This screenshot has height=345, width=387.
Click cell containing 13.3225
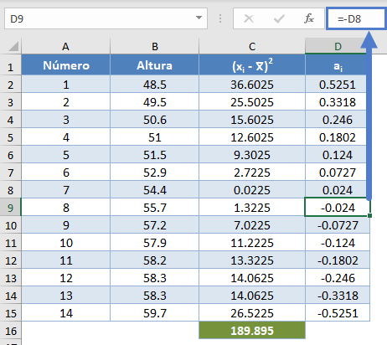click(x=252, y=260)
